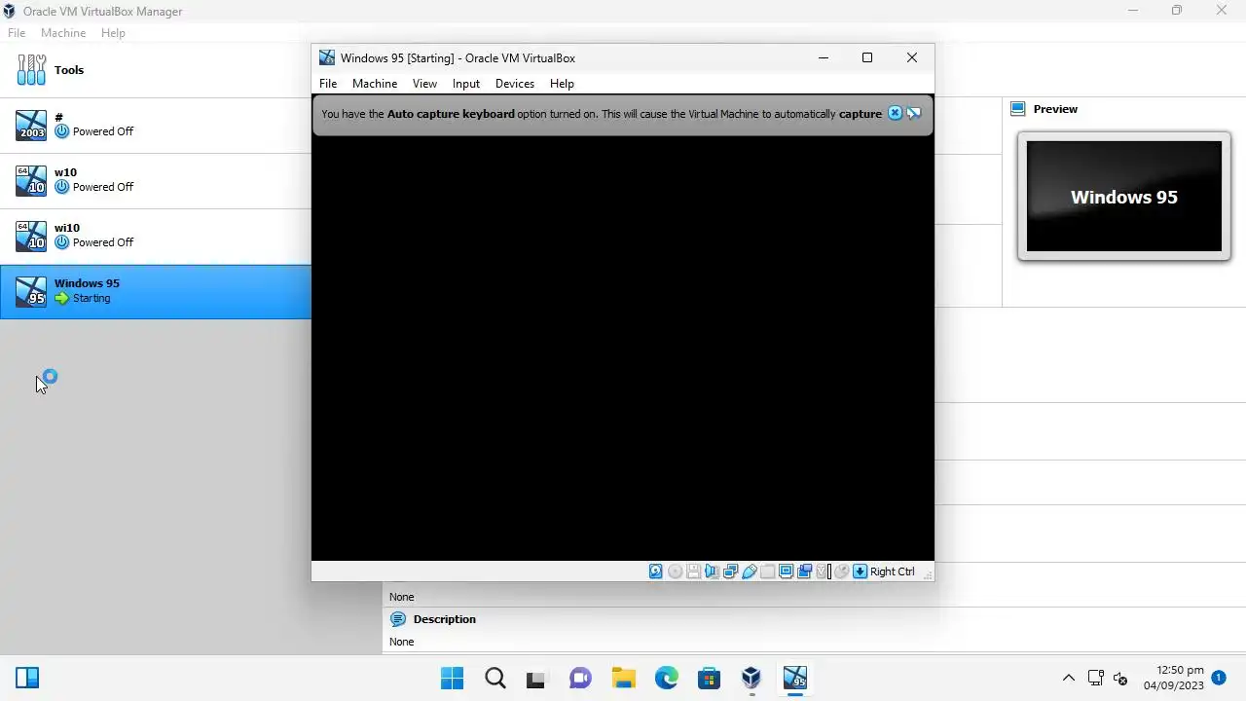Open Microsoft Edge from taskbar
Viewport: 1246px width, 701px height.
pos(666,678)
